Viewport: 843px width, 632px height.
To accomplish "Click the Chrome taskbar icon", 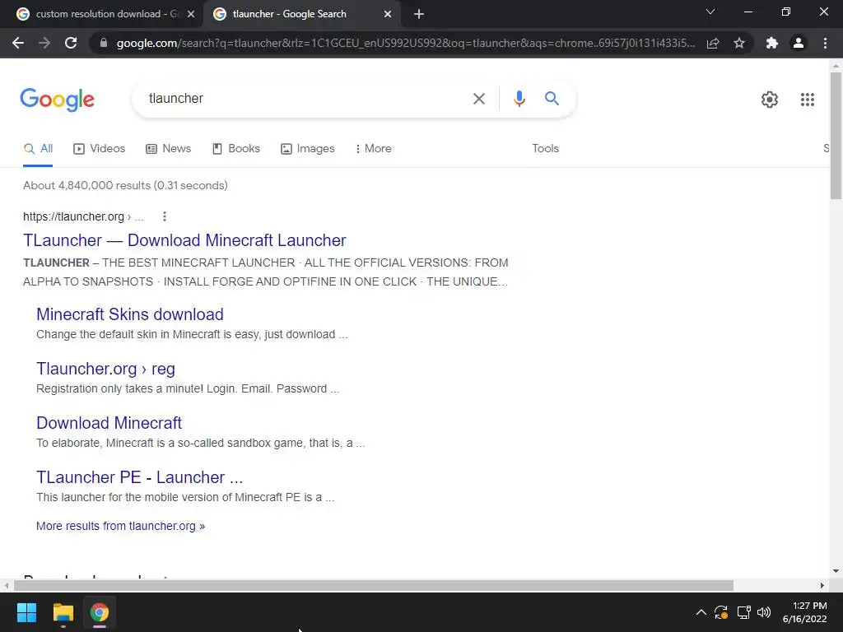I will [x=100, y=612].
